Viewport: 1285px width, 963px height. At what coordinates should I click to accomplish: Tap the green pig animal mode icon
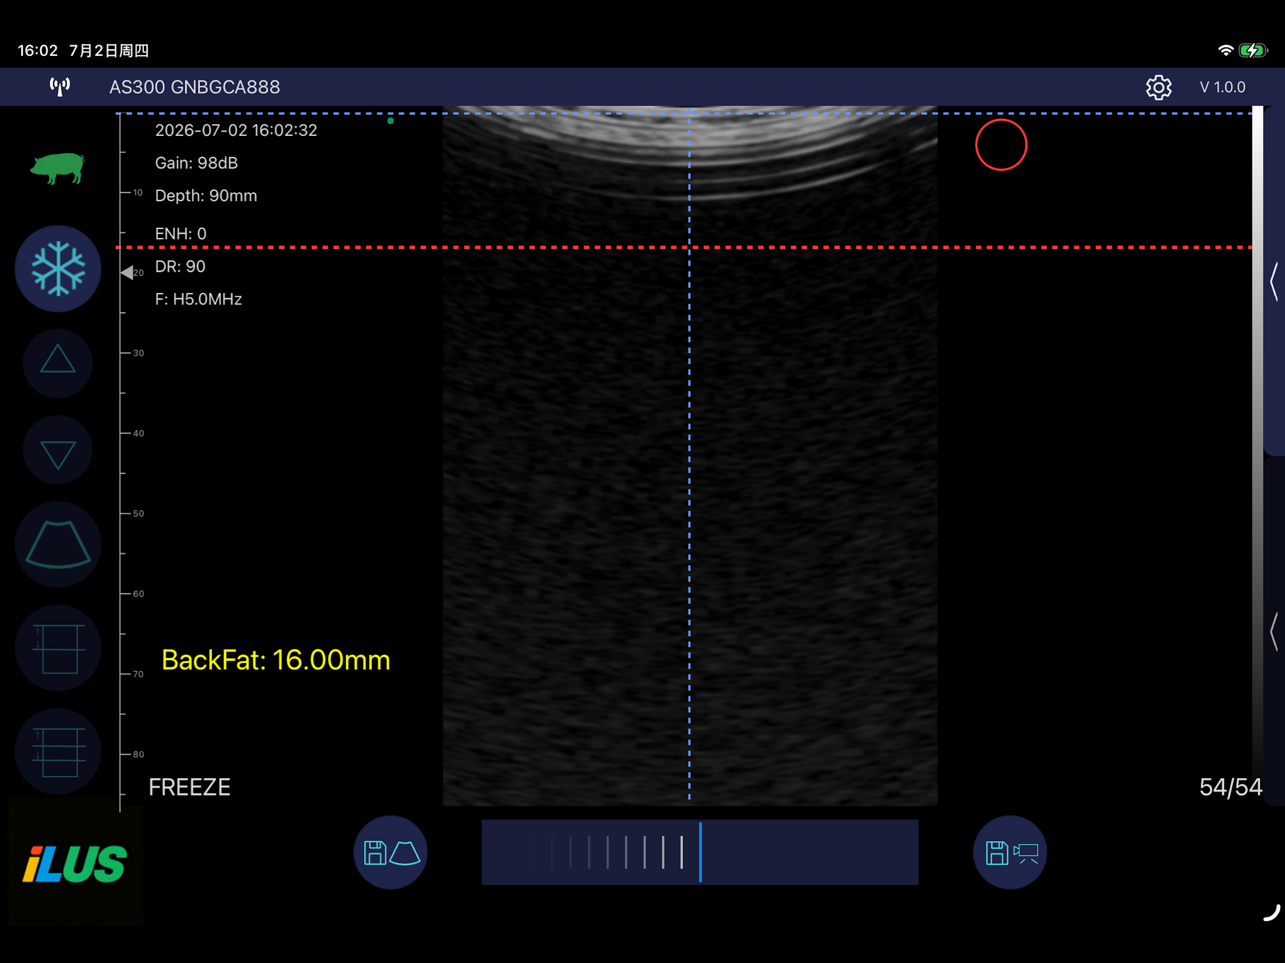click(57, 168)
